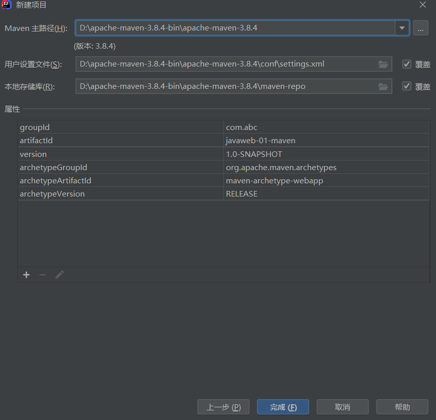Screen dimensions: 436x420
Task: Select the archetypeArtifactId property name
Action: click(x=121, y=180)
